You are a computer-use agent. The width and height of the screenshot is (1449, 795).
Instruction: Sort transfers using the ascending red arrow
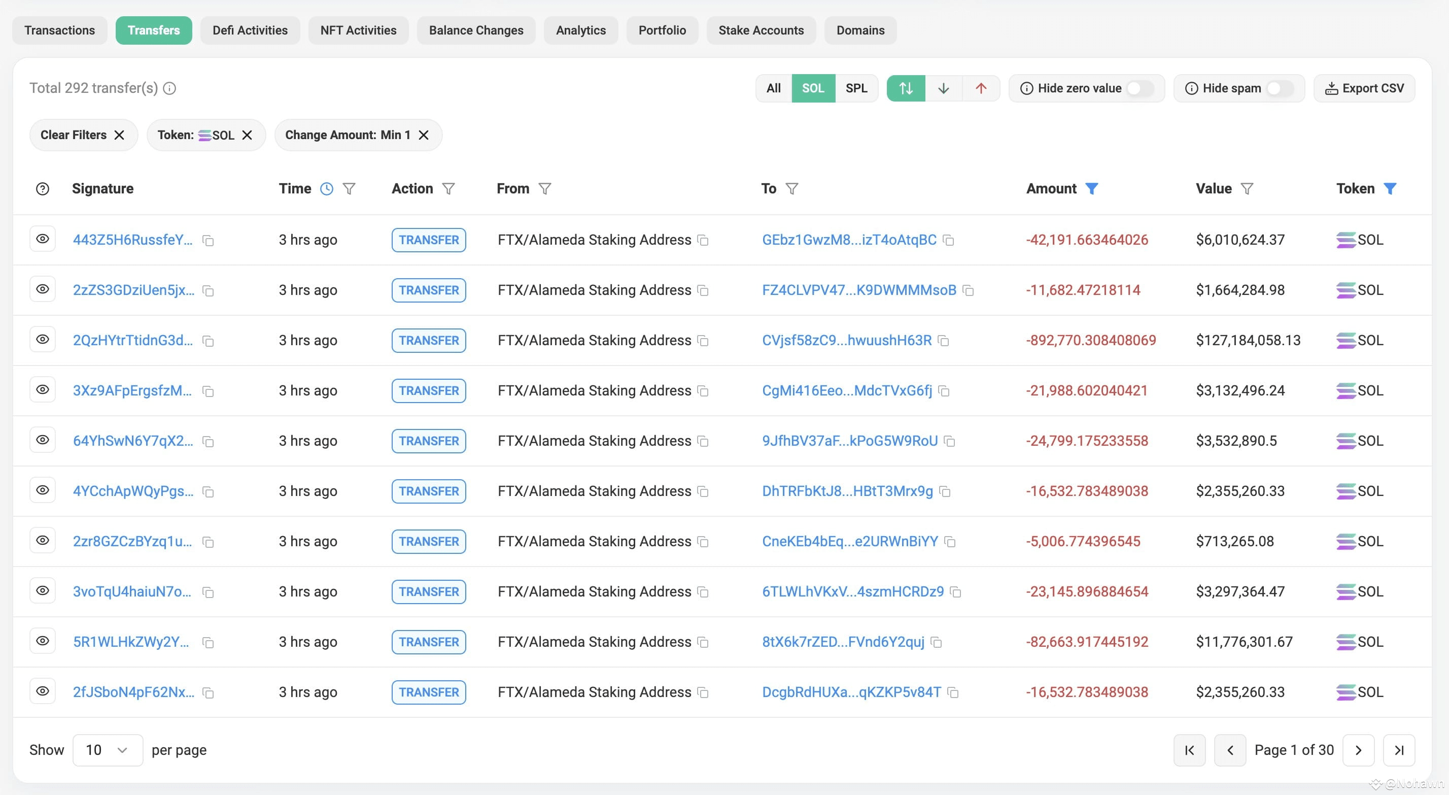point(981,88)
